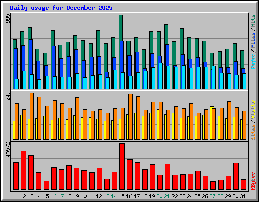
Task: Click the green day '21' label
Action: 167,196
